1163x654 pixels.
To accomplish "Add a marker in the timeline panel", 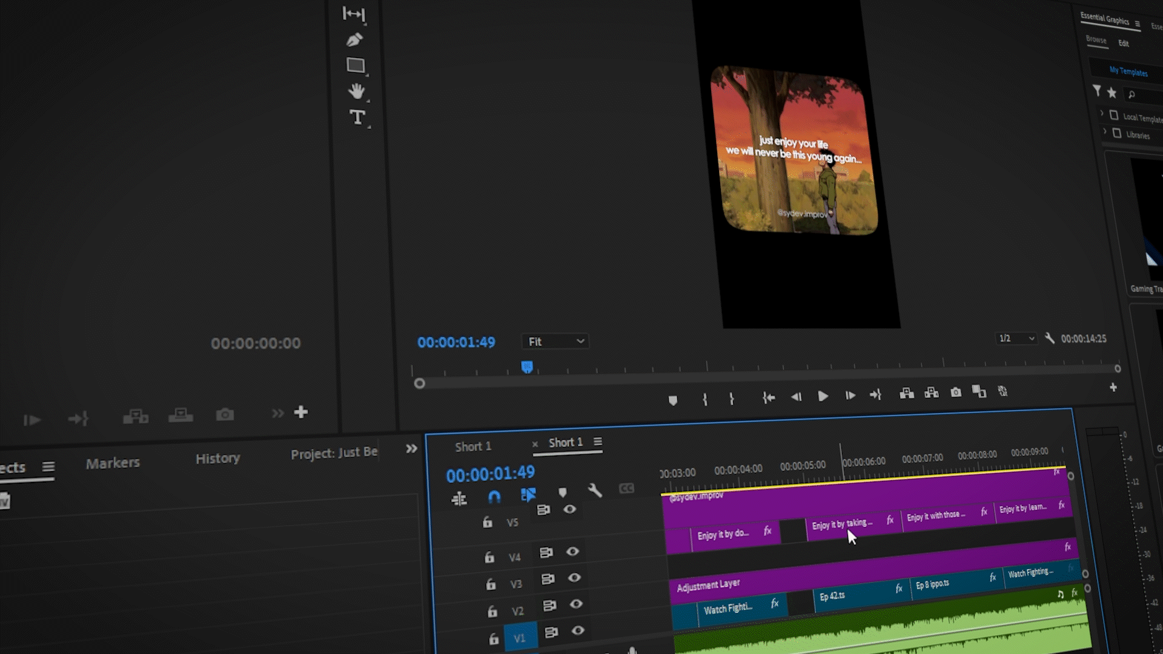I will (x=563, y=492).
